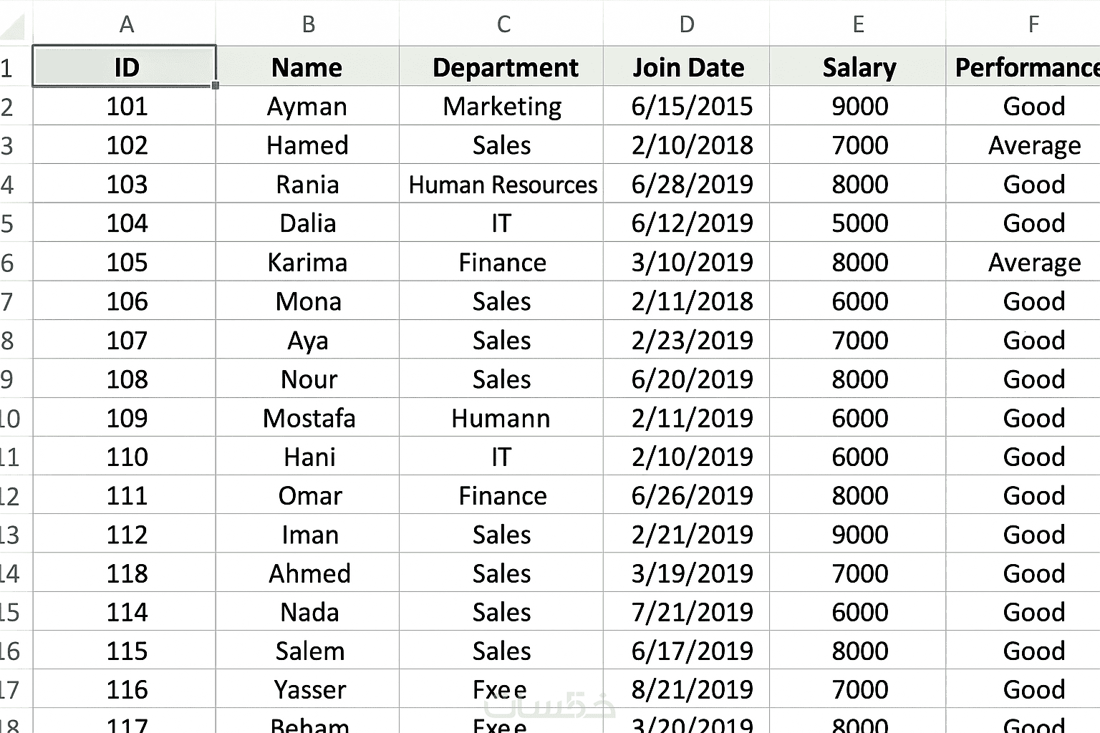Select the row 12 header

10,496
